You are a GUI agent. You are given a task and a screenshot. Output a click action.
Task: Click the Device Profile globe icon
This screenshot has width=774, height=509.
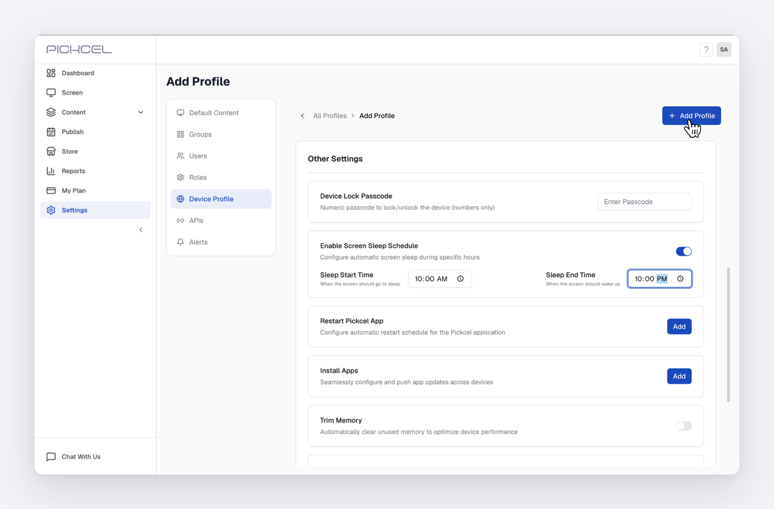click(x=180, y=199)
